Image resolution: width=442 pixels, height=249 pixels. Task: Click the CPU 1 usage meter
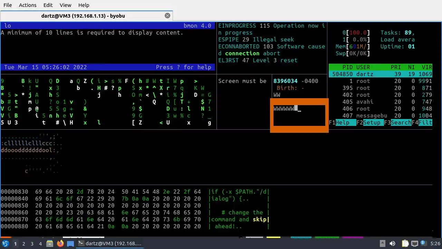point(356,39)
